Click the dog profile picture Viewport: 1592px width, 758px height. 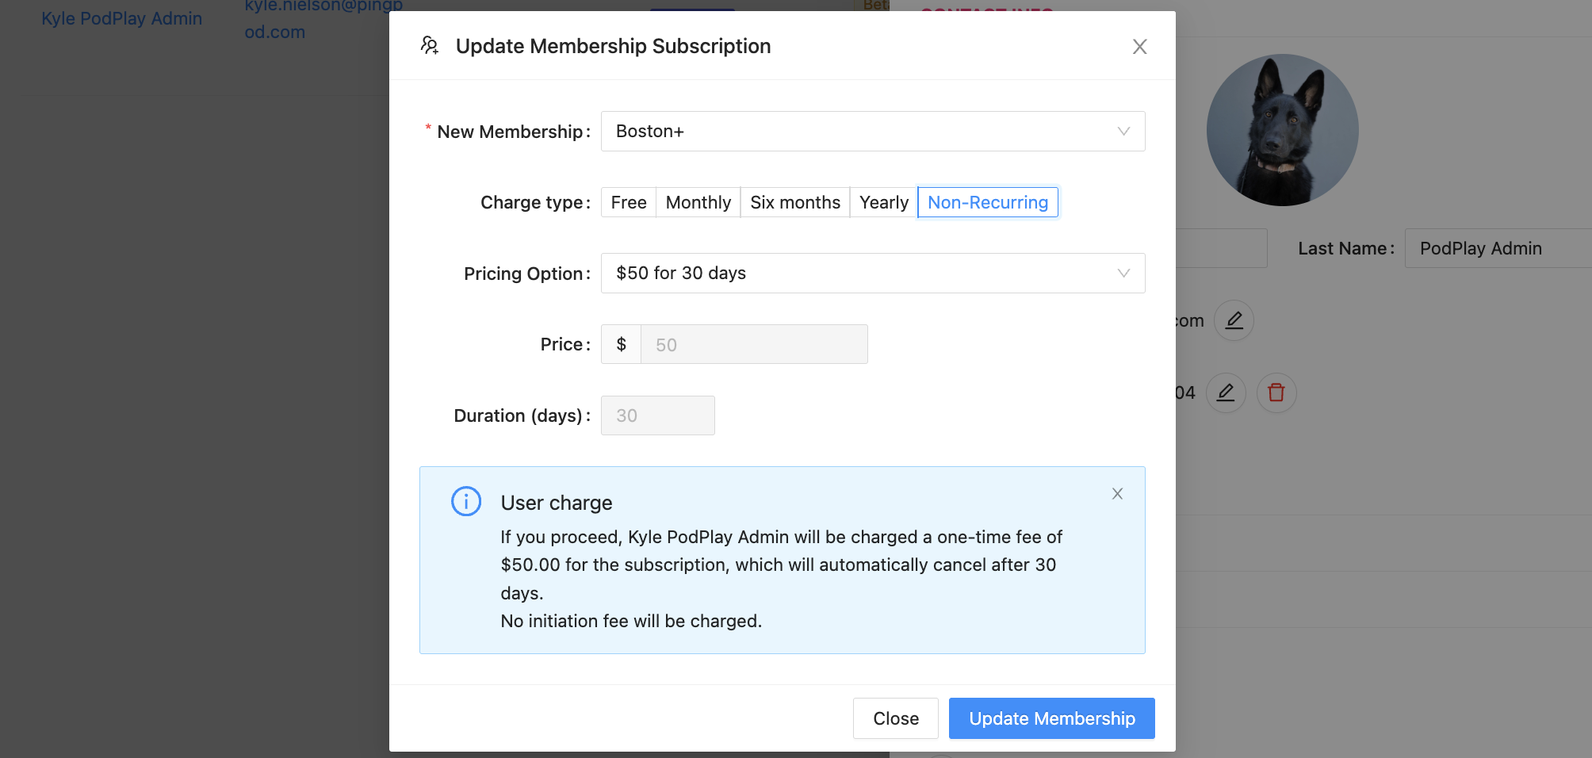coord(1282,130)
